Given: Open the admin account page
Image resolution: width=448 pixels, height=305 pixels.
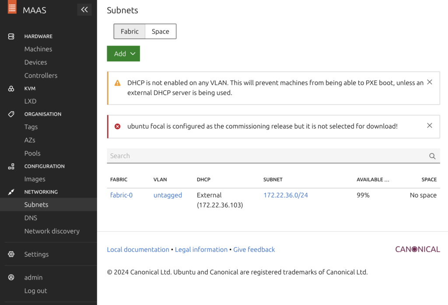Looking at the screenshot, I should 33,277.
